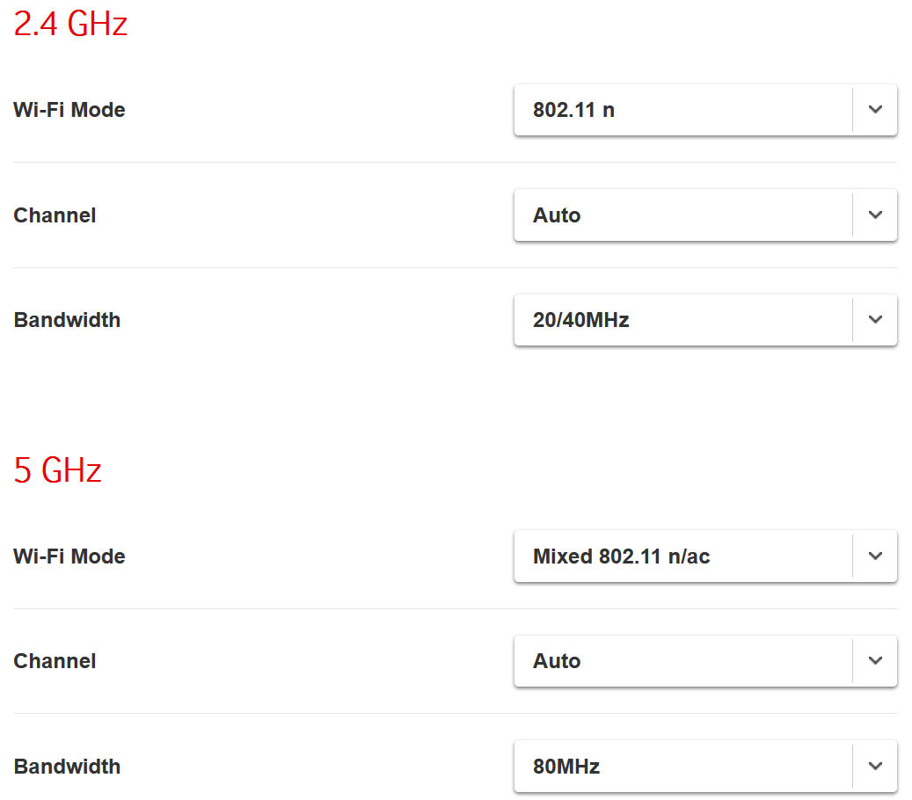Open the 2.4 GHz Channel Auto dropdown
Image resolution: width=912 pixels, height=800 pixels.
coord(682,215)
